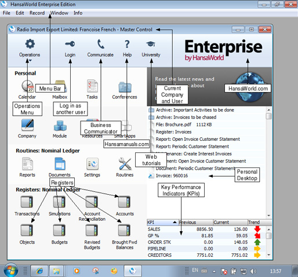Open the Accounts register

[125, 202]
